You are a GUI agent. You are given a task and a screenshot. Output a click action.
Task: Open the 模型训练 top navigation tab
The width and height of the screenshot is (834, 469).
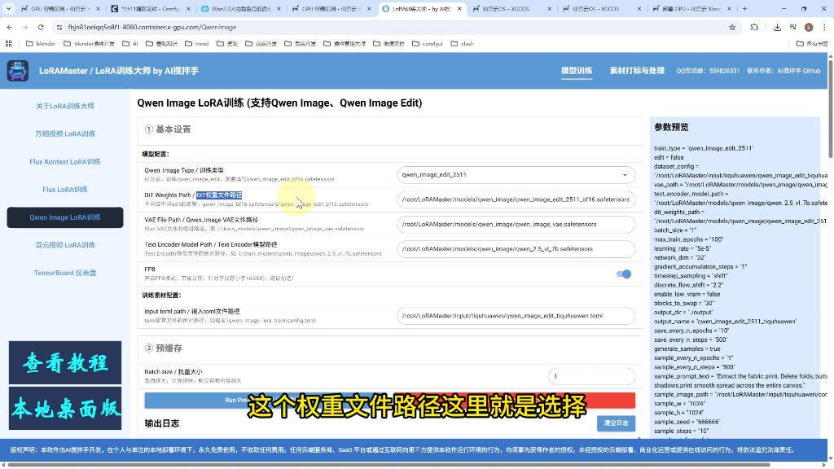tap(577, 71)
